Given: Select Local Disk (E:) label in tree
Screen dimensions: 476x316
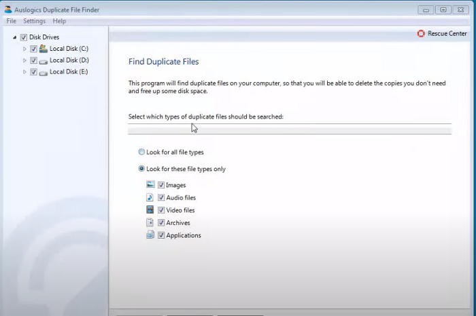Looking at the screenshot, I should 69,72.
